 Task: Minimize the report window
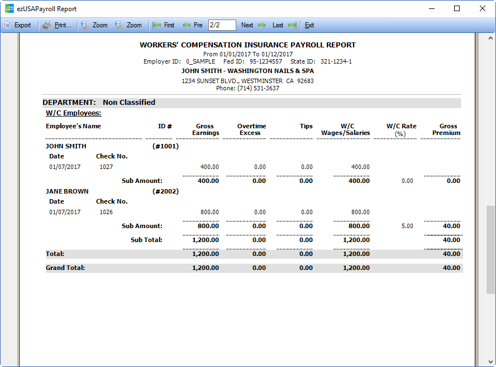431,8
